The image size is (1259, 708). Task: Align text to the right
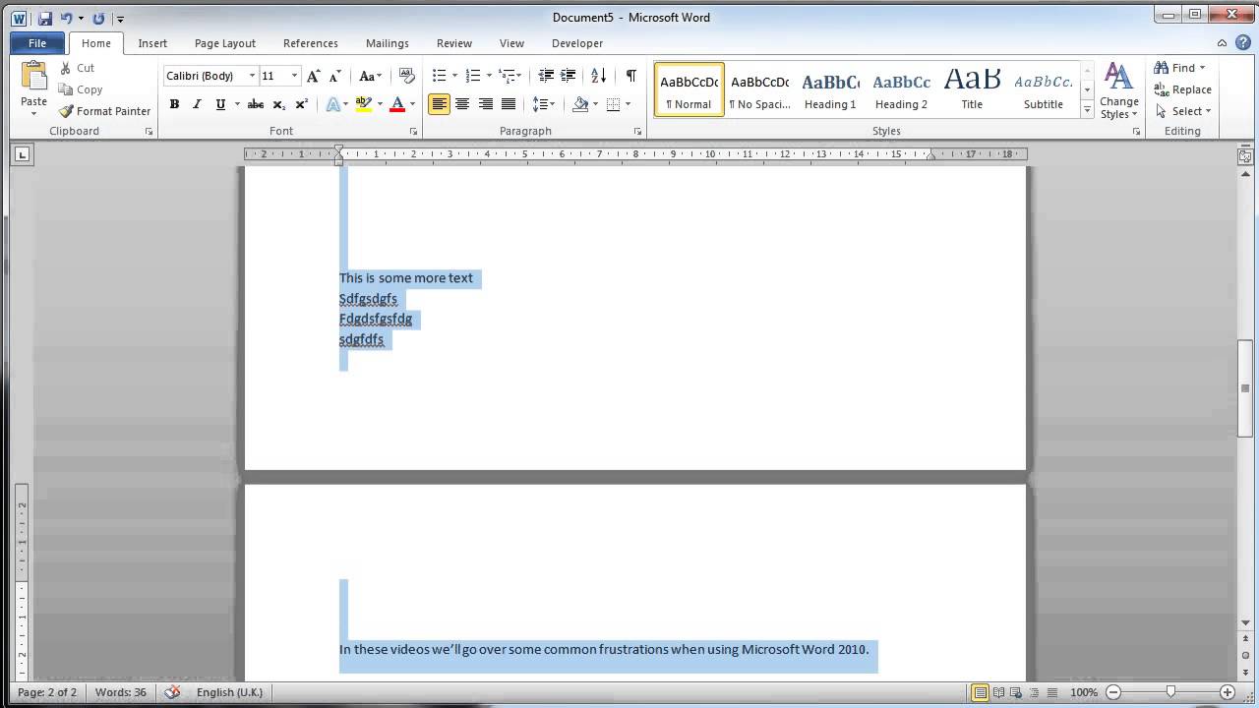(x=485, y=104)
